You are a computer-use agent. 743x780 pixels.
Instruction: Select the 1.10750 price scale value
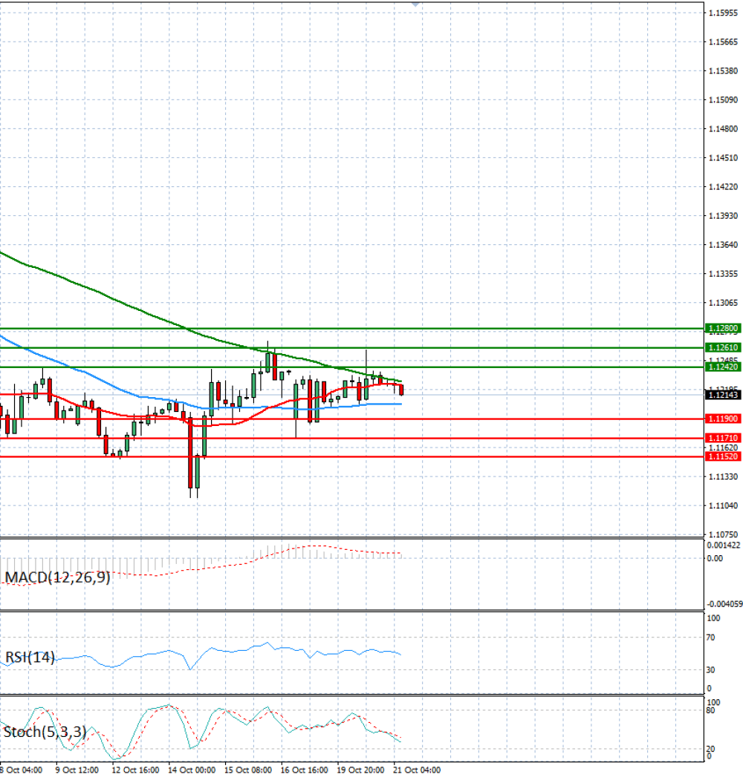coord(723,534)
